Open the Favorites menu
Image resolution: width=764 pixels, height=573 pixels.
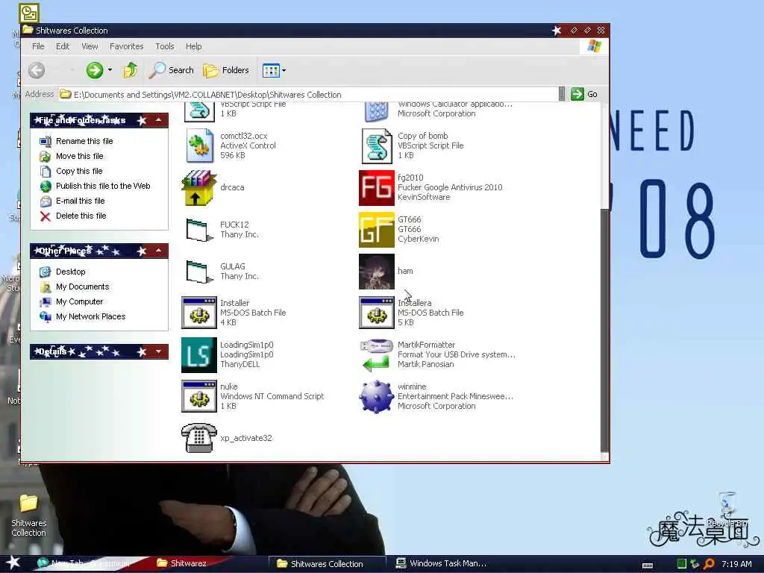pyautogui.click(x=126, y=46)
